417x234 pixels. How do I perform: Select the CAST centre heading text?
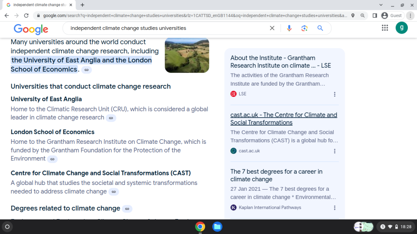click(100, 173)
